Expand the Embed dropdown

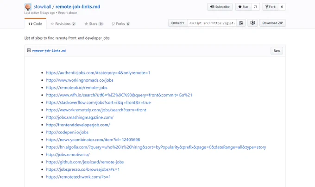point(177,23)
